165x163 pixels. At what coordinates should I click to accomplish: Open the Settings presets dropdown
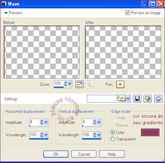(x=128, y=99)
